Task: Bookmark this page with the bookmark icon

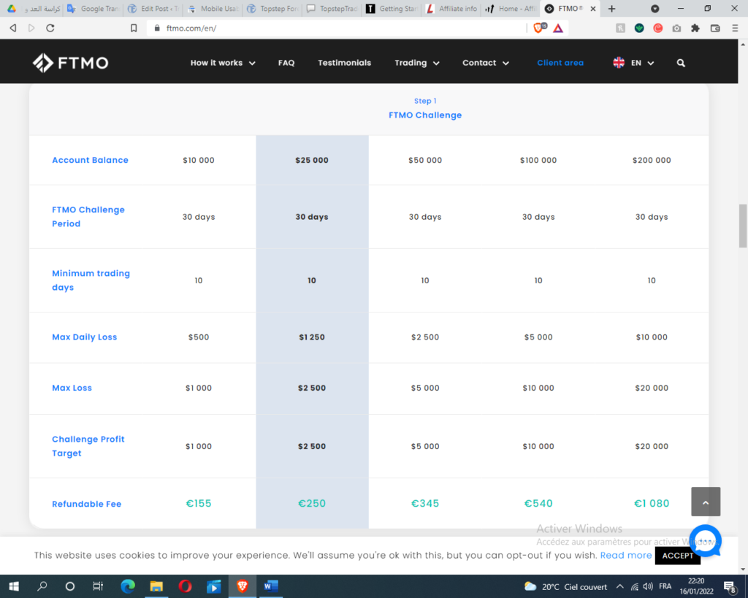Action: click(x=134, y=28)
